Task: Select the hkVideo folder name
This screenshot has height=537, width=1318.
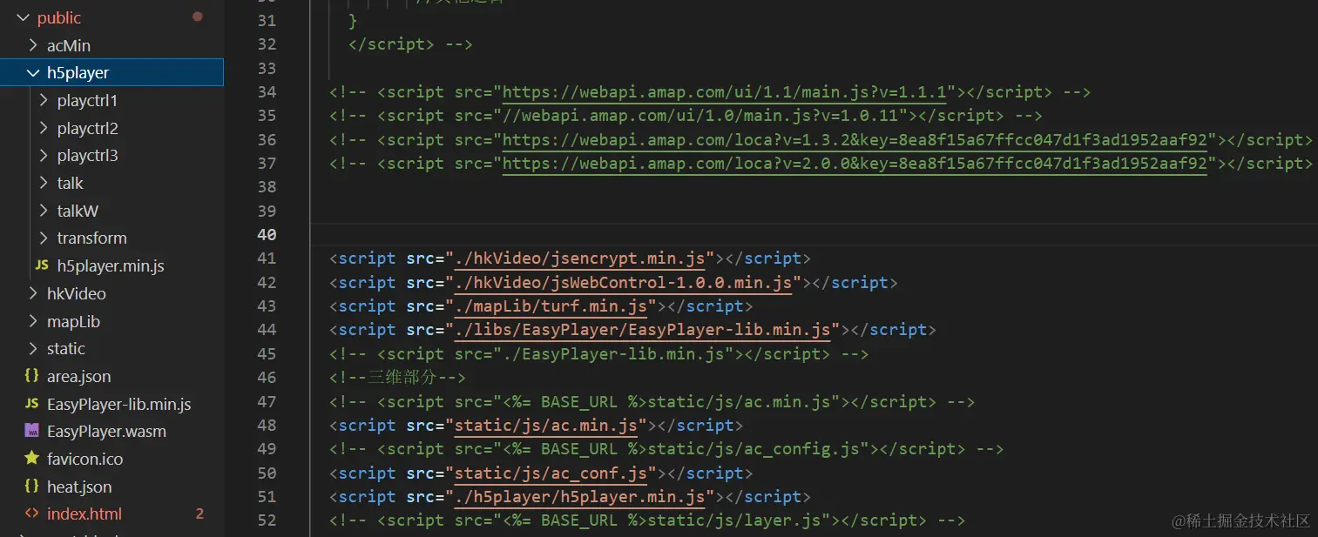Action: 77,293
